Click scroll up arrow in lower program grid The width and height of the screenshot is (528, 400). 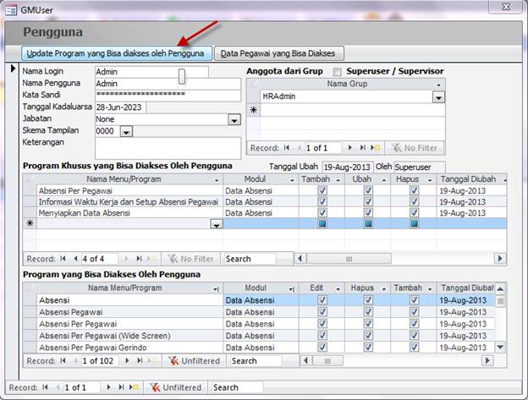pos(500,288)
